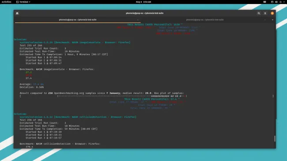The width and height of the screenshot is (287, 161).
Task: Click the terminal scrollbar handle
Action: coord(275,139)
